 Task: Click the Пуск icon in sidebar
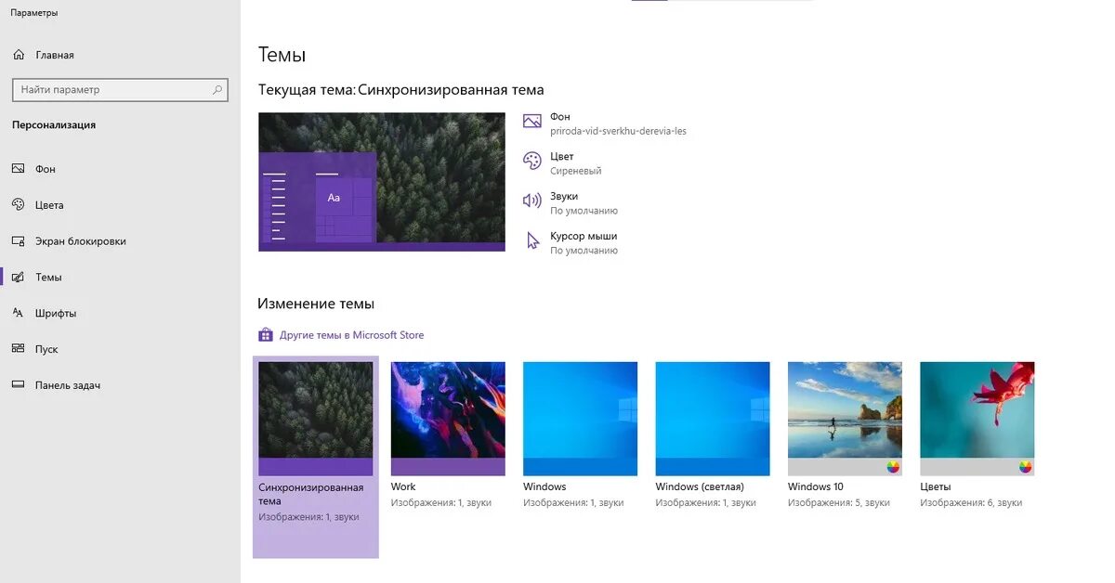click(18, 349)
